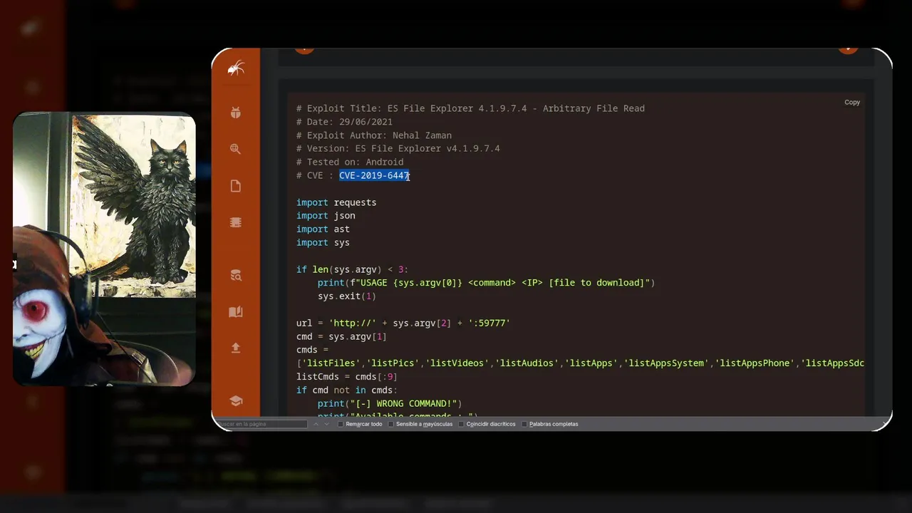Go to previous find match arrow
The image size is (912, 513).
(316, 424)
